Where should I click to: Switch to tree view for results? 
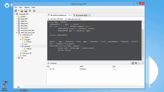(133, 63)
